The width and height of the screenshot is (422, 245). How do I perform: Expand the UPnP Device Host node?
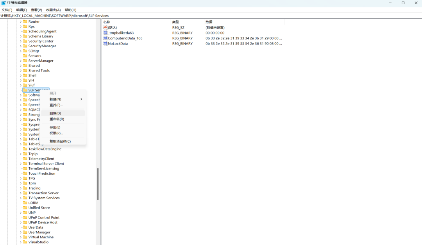[21, 222]
